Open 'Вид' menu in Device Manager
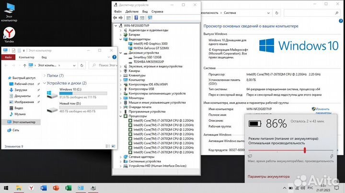 [145, 11]
